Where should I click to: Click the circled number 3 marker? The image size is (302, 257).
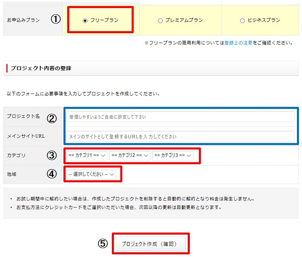[x=52, y=155]
